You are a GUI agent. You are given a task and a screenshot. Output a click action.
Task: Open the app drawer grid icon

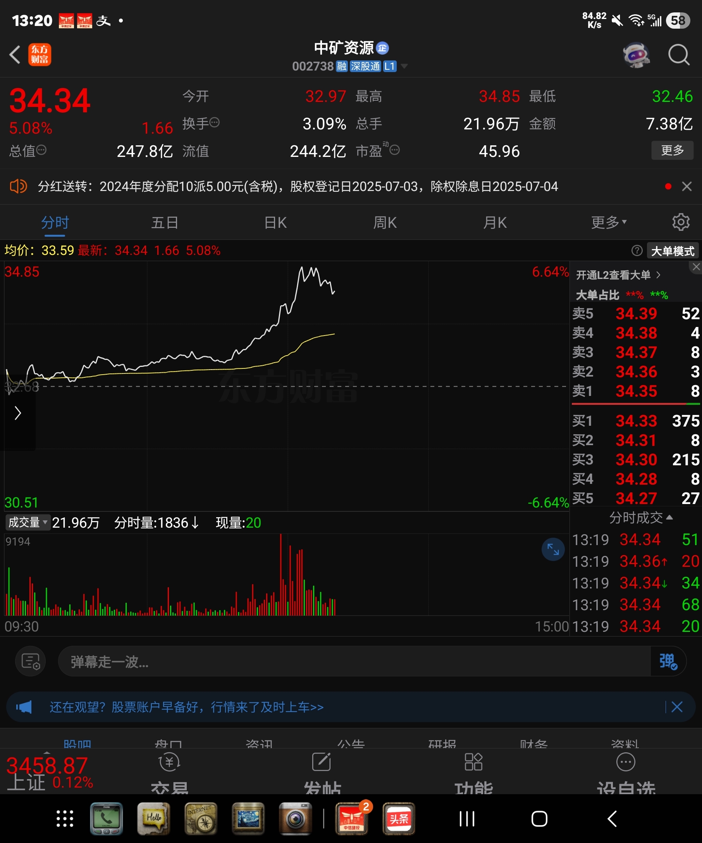65,819
